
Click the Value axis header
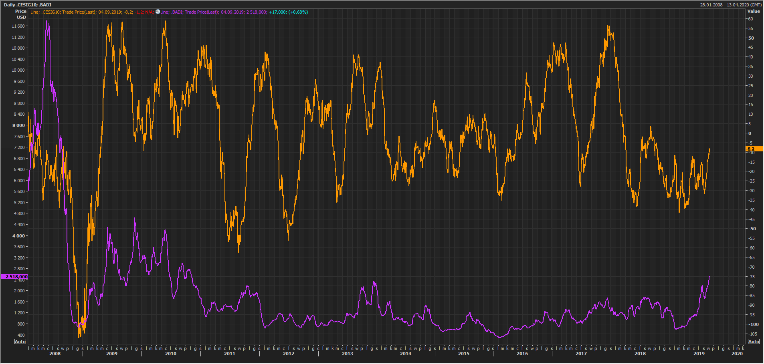(754, 11)
